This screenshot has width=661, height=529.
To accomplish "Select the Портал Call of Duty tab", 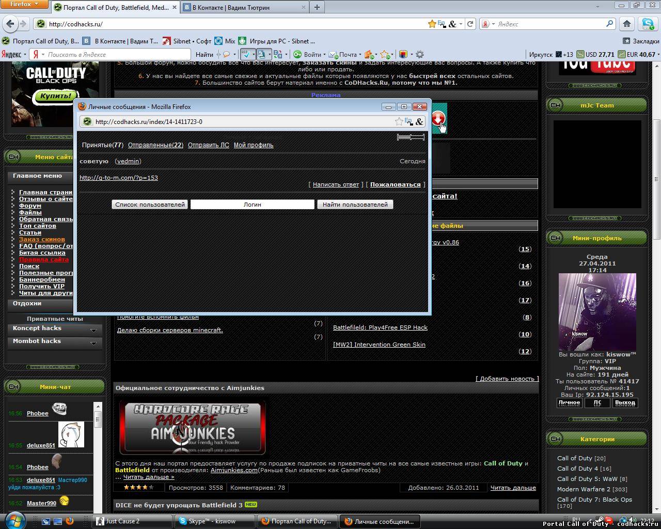I will pos(116,7).
